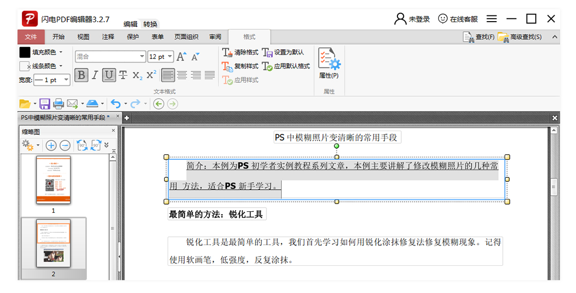
Task: Select page 2 thumbnail
Action: point(53,244)
